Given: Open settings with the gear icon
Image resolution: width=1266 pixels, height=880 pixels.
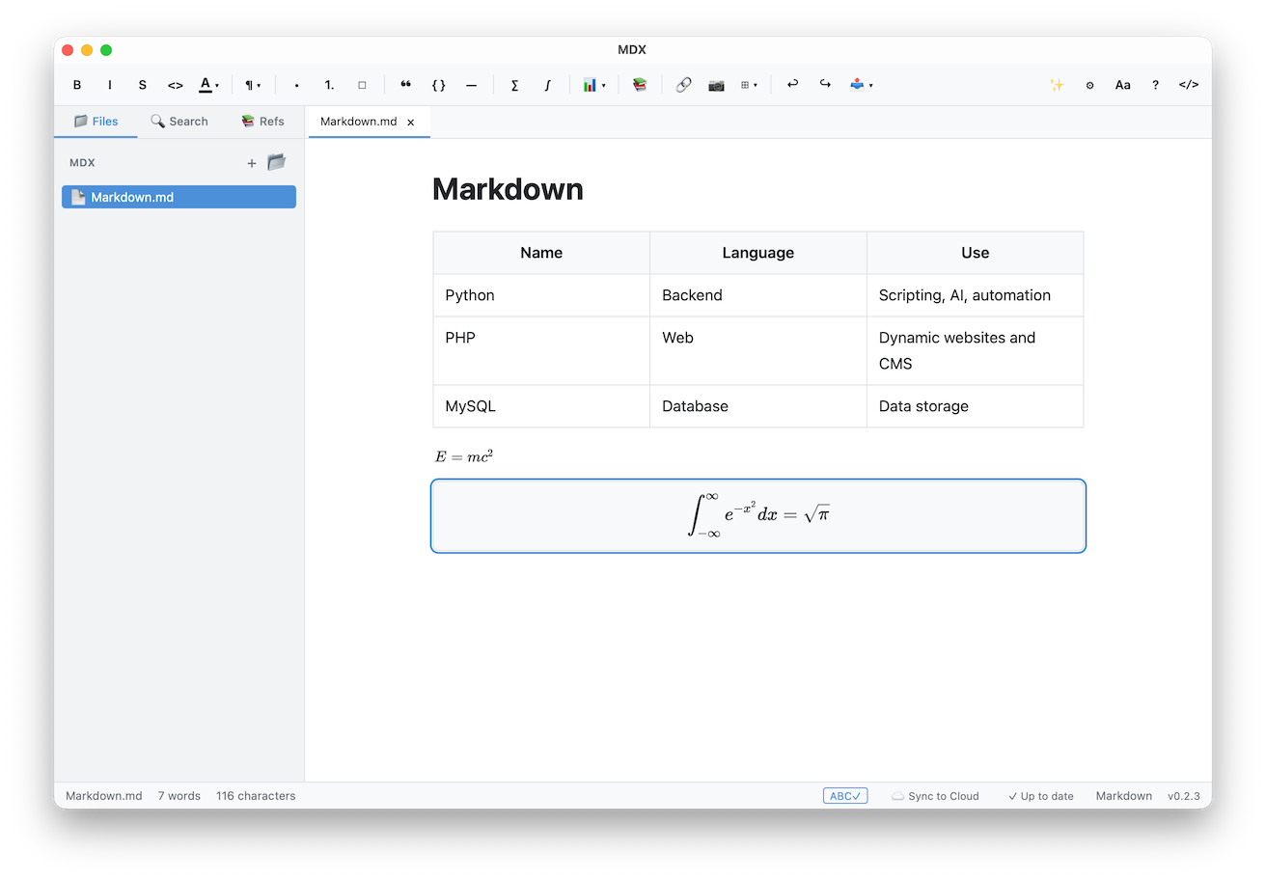Looking at the screenshot, I should tap(1090, 85).
